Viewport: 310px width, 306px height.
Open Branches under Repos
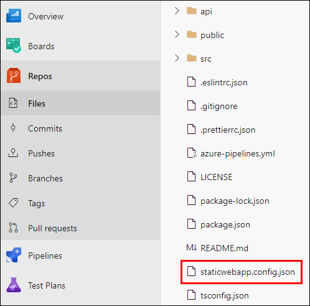pyautogui.click(x=45, y=178)
